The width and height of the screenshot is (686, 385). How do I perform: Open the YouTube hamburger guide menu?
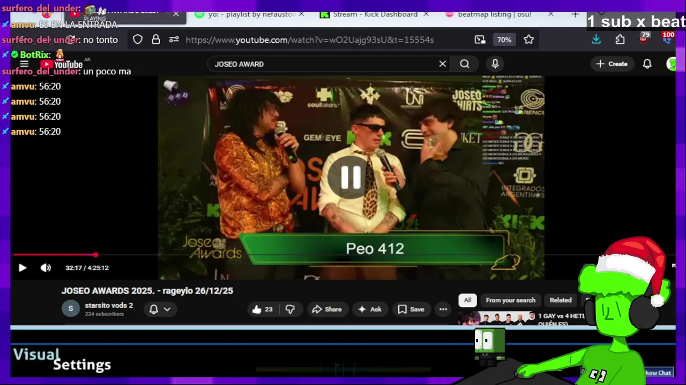point(24,64)
